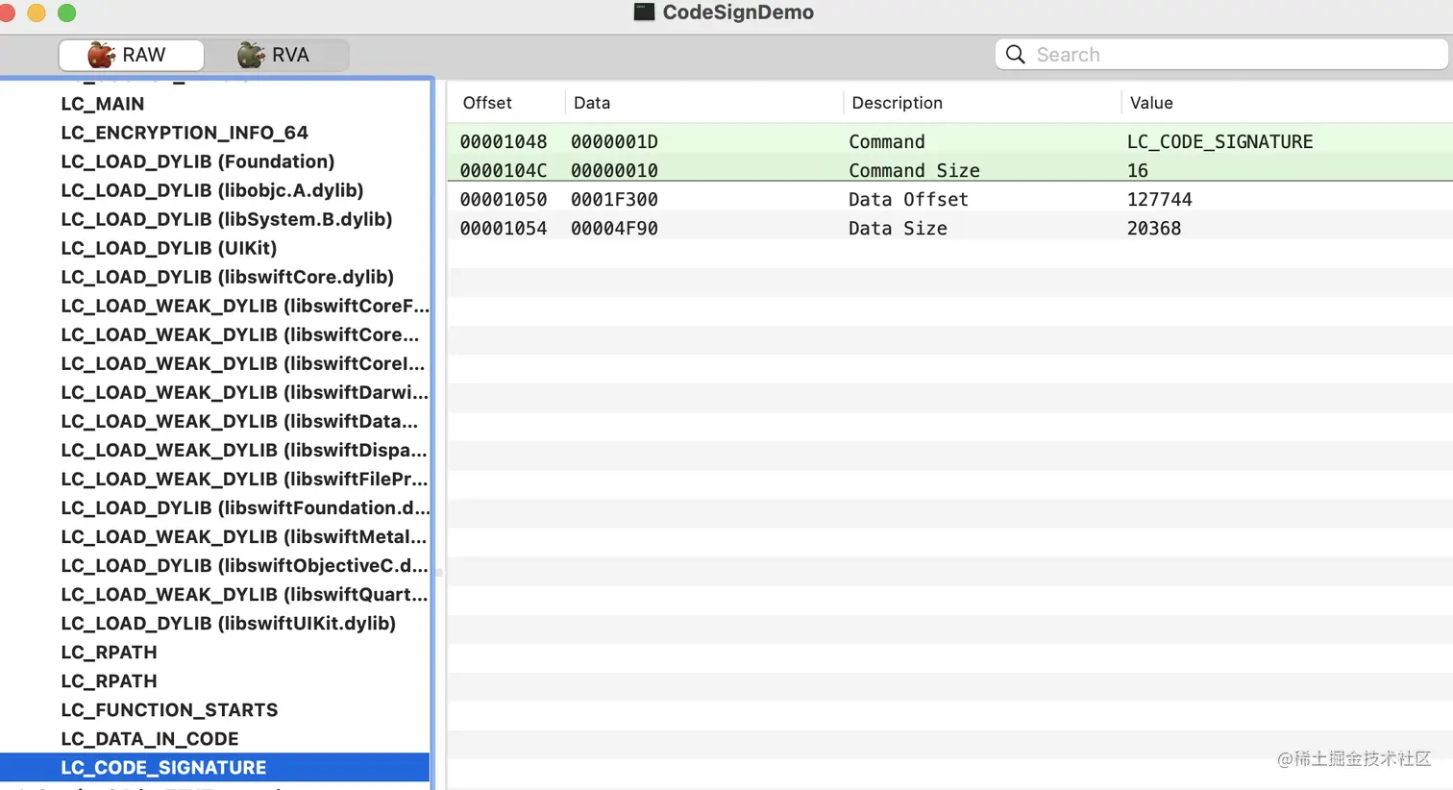The height and width of the screenshot is (790, 1453).
Task: Click data cell 0001F300
Action: tap(614, 199)
